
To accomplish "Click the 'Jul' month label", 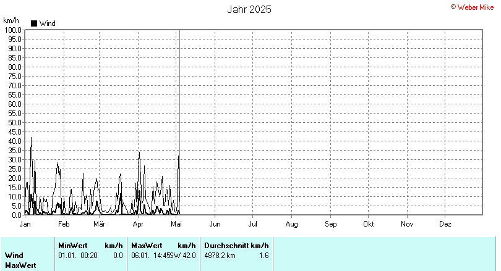I will pos(252,224).
